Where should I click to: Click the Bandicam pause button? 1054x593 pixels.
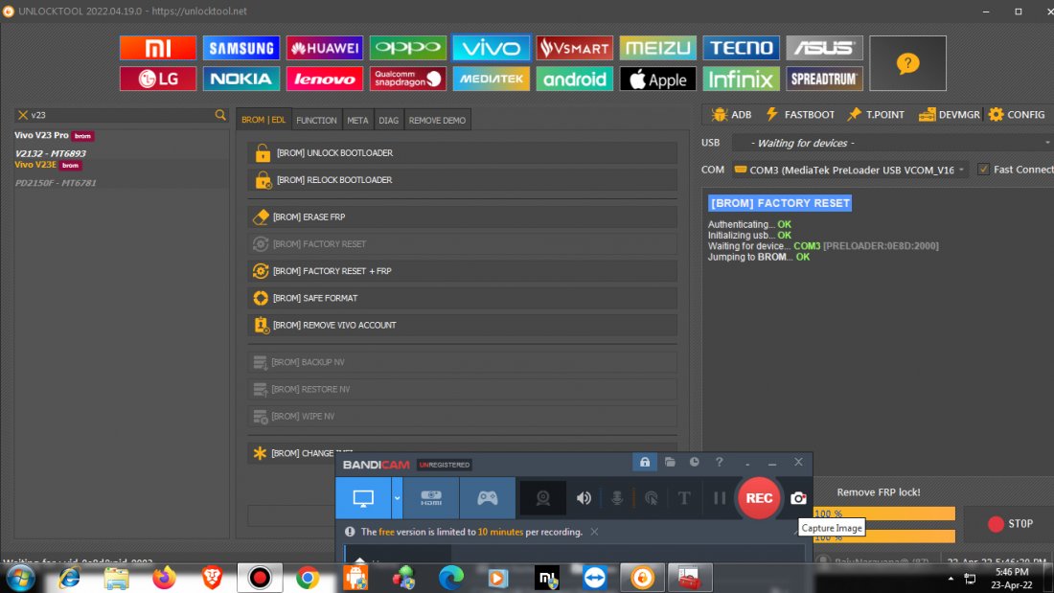click(720, 498)
